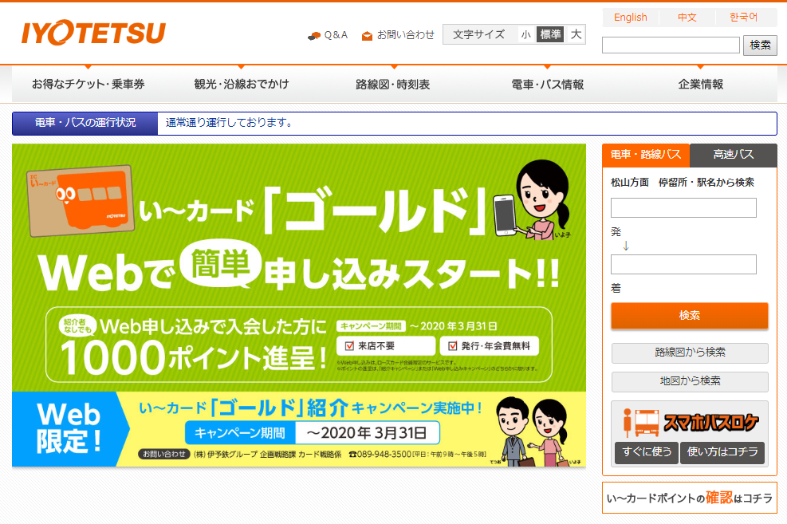This screenshot has height=524, width=787.
Task: Click the Q&A speech bubble icon
Action: [314, 36]
